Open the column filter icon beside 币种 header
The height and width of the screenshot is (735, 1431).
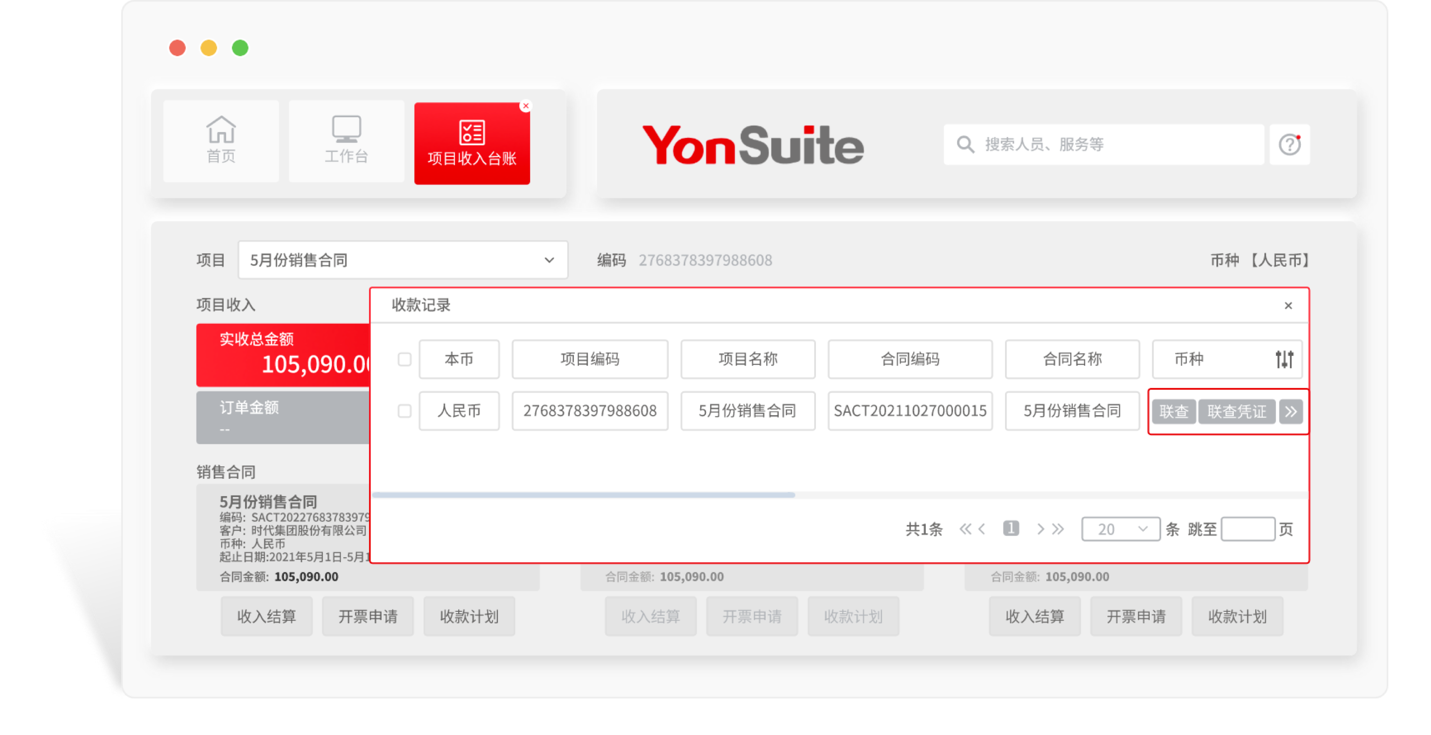coord(1284,359)
